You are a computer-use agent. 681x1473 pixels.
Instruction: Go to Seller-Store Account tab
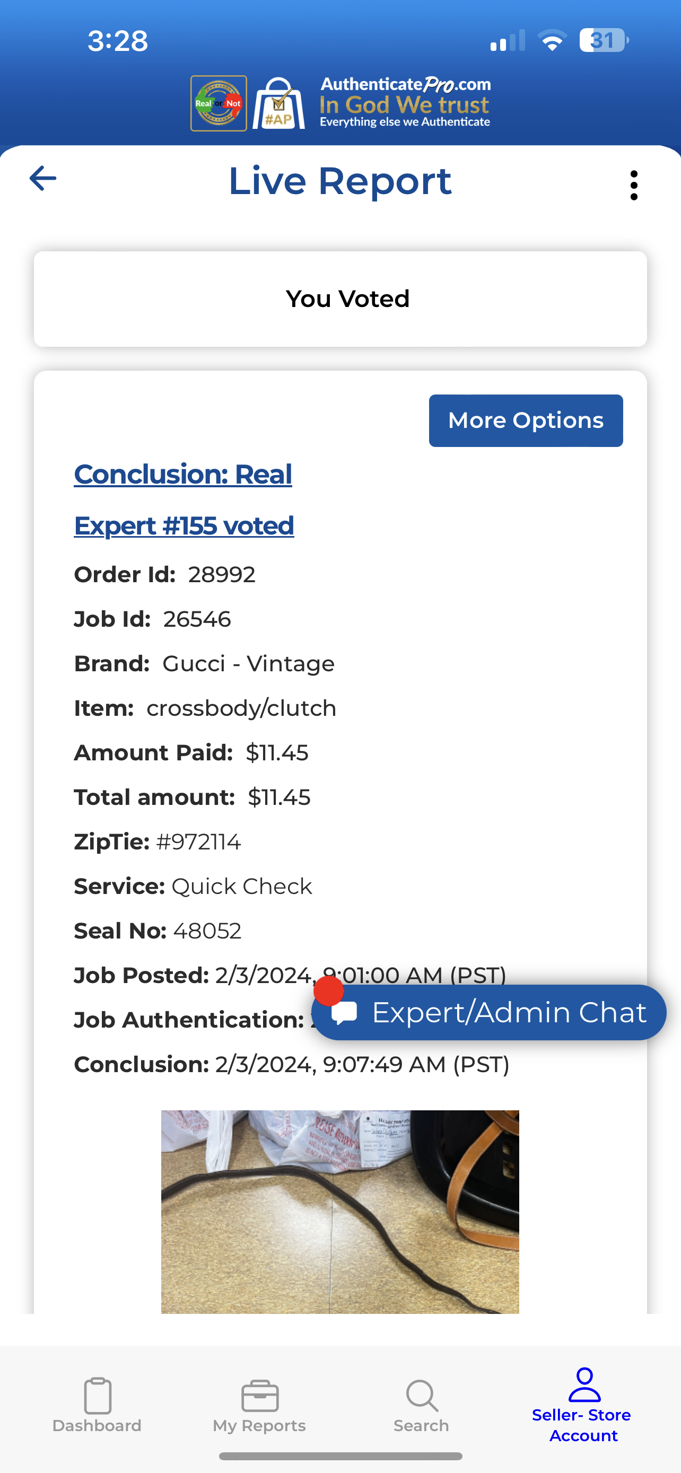[583, 1405]
